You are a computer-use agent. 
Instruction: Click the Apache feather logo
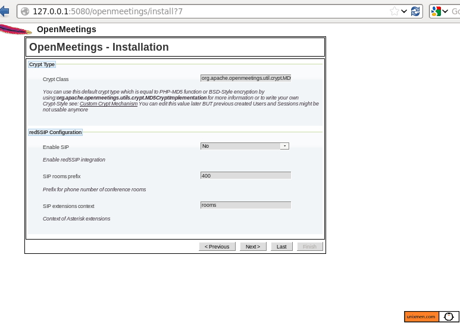coord(15,29)
